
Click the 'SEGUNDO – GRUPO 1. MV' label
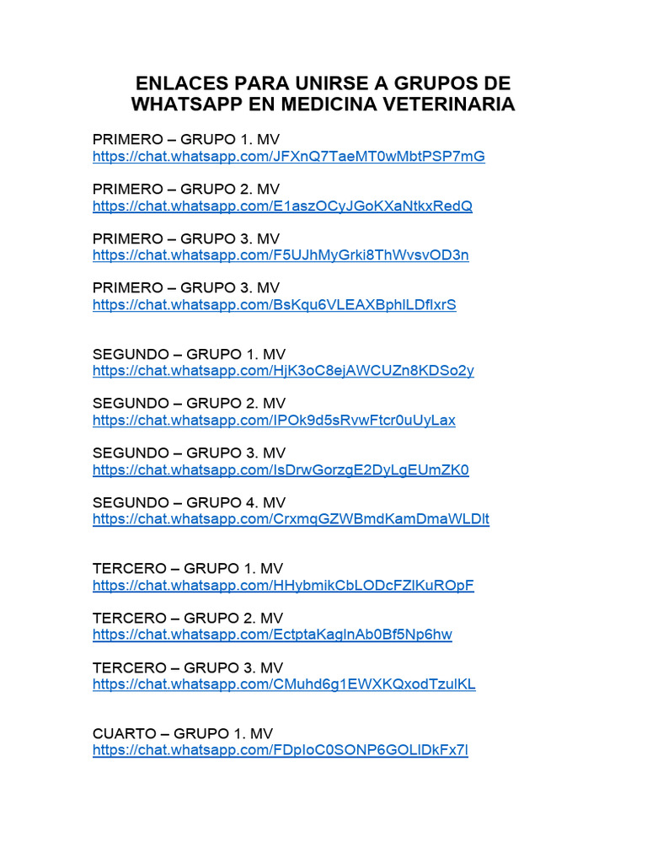[x=190, y=354]
